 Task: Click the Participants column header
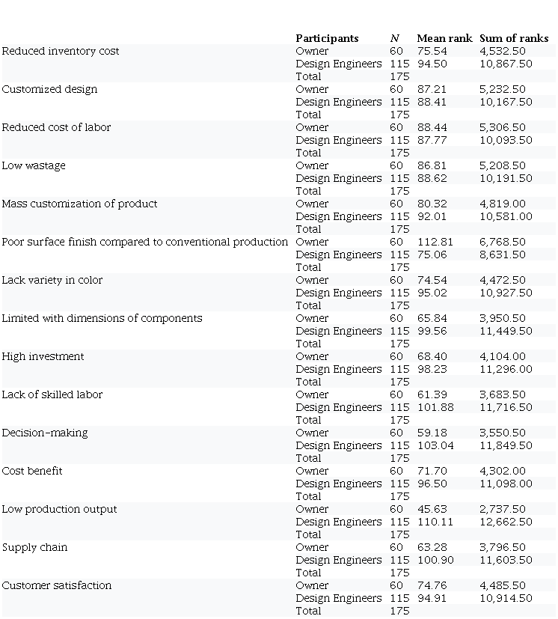[327, 38]
